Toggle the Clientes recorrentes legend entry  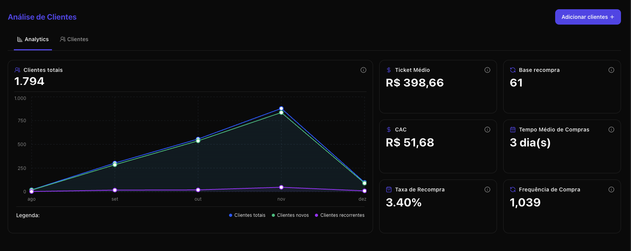click(x=340, y=215)
